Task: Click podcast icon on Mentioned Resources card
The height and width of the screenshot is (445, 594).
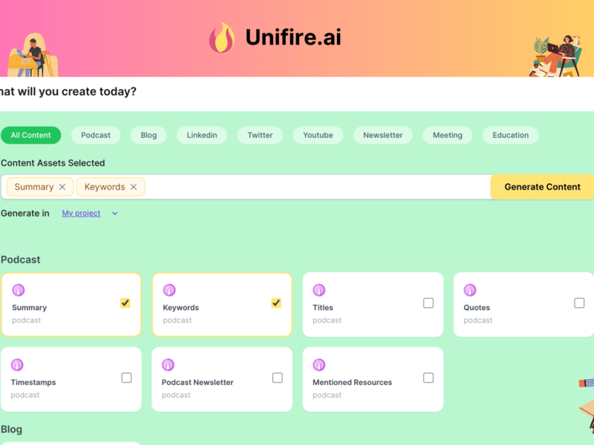Action: 319,365
